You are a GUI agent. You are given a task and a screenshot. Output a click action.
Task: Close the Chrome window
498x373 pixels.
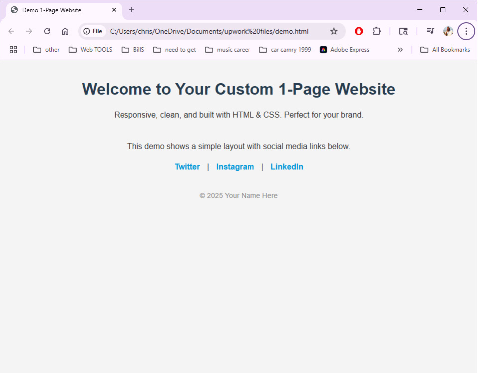pos(466,10)
